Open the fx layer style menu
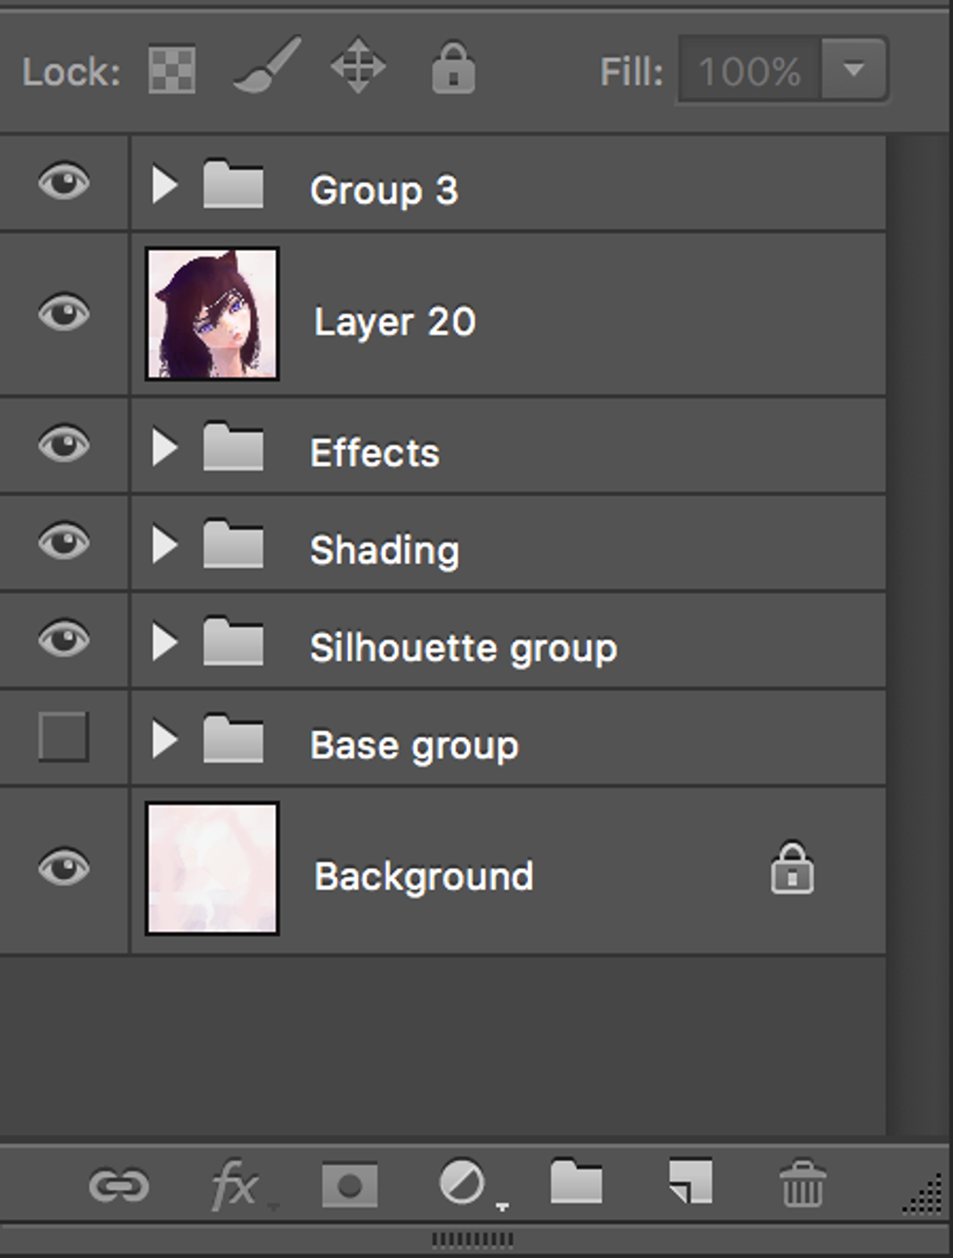 coord(235,1186)
